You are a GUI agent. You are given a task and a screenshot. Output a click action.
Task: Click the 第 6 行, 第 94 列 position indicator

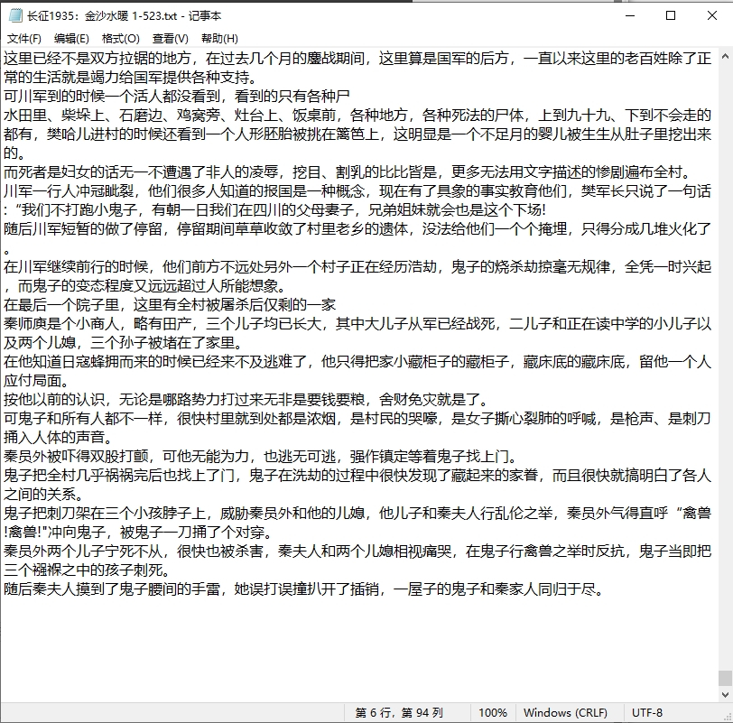404,712
